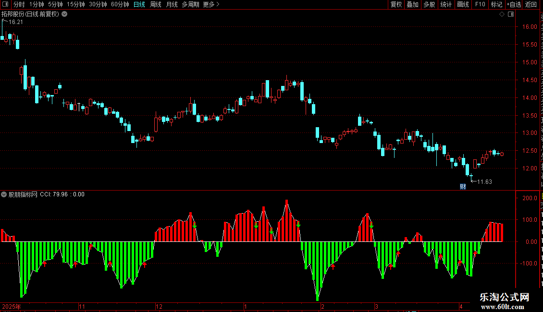Open 多周期 multi-period view

click(x=190, y=4)
